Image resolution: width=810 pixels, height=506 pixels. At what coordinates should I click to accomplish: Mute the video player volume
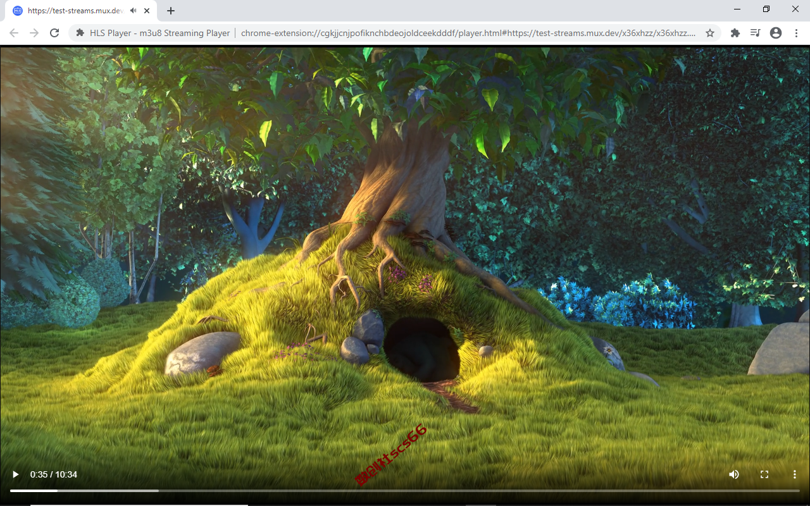(734, 474)
